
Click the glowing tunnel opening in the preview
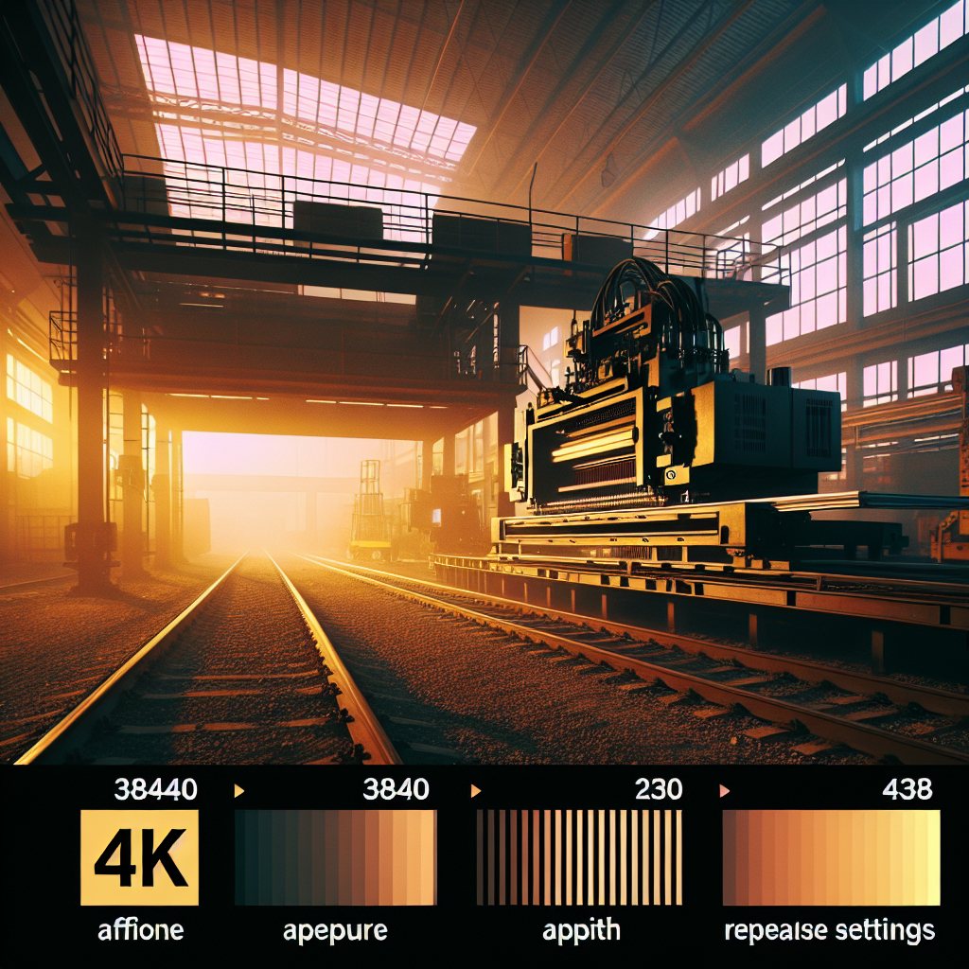pos(255,492)
